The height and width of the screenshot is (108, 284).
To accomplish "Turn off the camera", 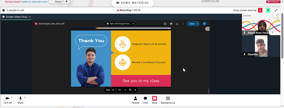I will pos(7,100).
